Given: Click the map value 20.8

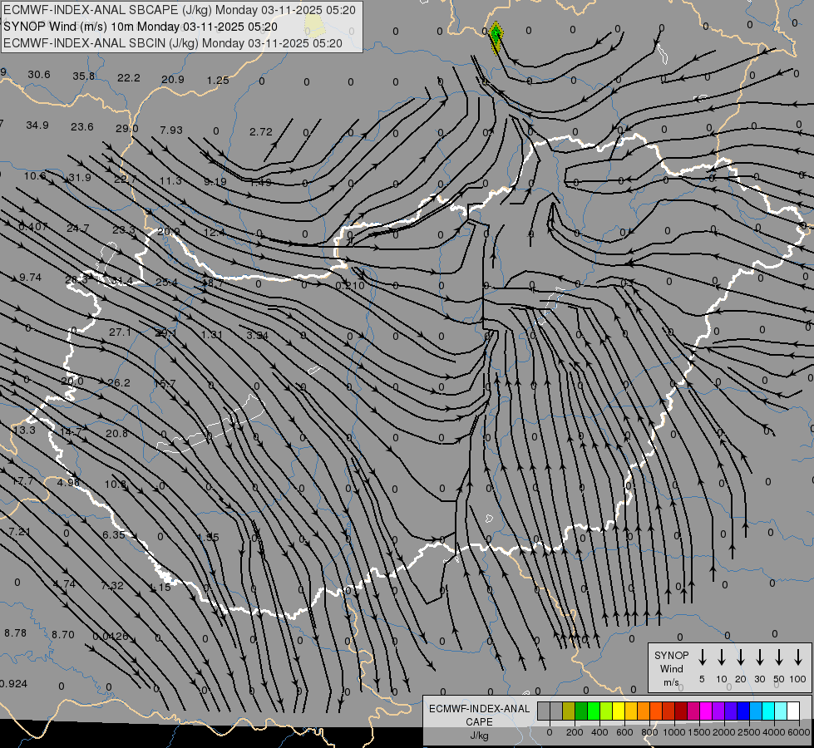Looking at the screenshot, I should tap(116, 434).
